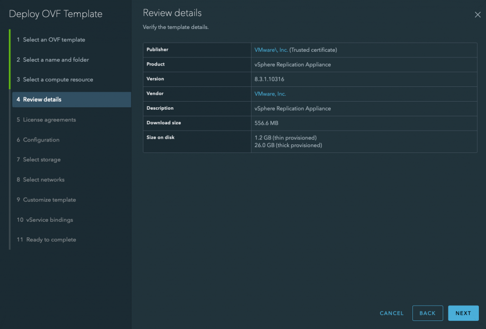
Task: Select the version value 8.3.1.10316
Action: (269, 79)
